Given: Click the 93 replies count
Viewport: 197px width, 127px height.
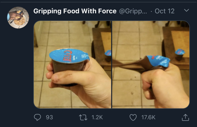Looking at the screenshot, I should pyautogui.click(x=49, y=117).
